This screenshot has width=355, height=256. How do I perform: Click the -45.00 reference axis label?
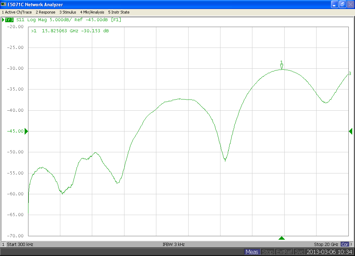[x=15, y=131]
